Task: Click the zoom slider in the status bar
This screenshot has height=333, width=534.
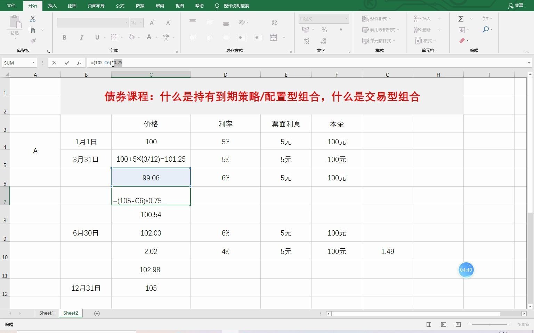Action: 489,324
